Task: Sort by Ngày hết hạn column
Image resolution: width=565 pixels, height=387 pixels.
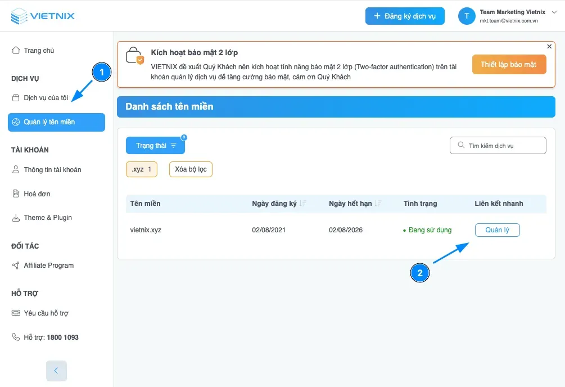Action: click(x=378, y=204)
